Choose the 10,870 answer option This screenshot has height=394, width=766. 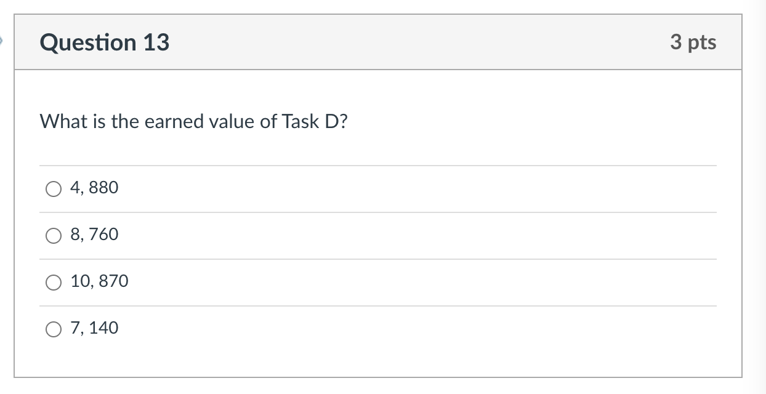pos(54,282)
